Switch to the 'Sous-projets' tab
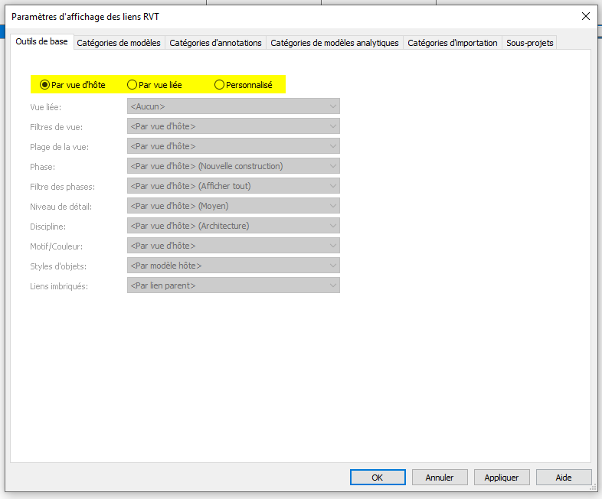Screen dimensions: 602x499 click(529, 43)
